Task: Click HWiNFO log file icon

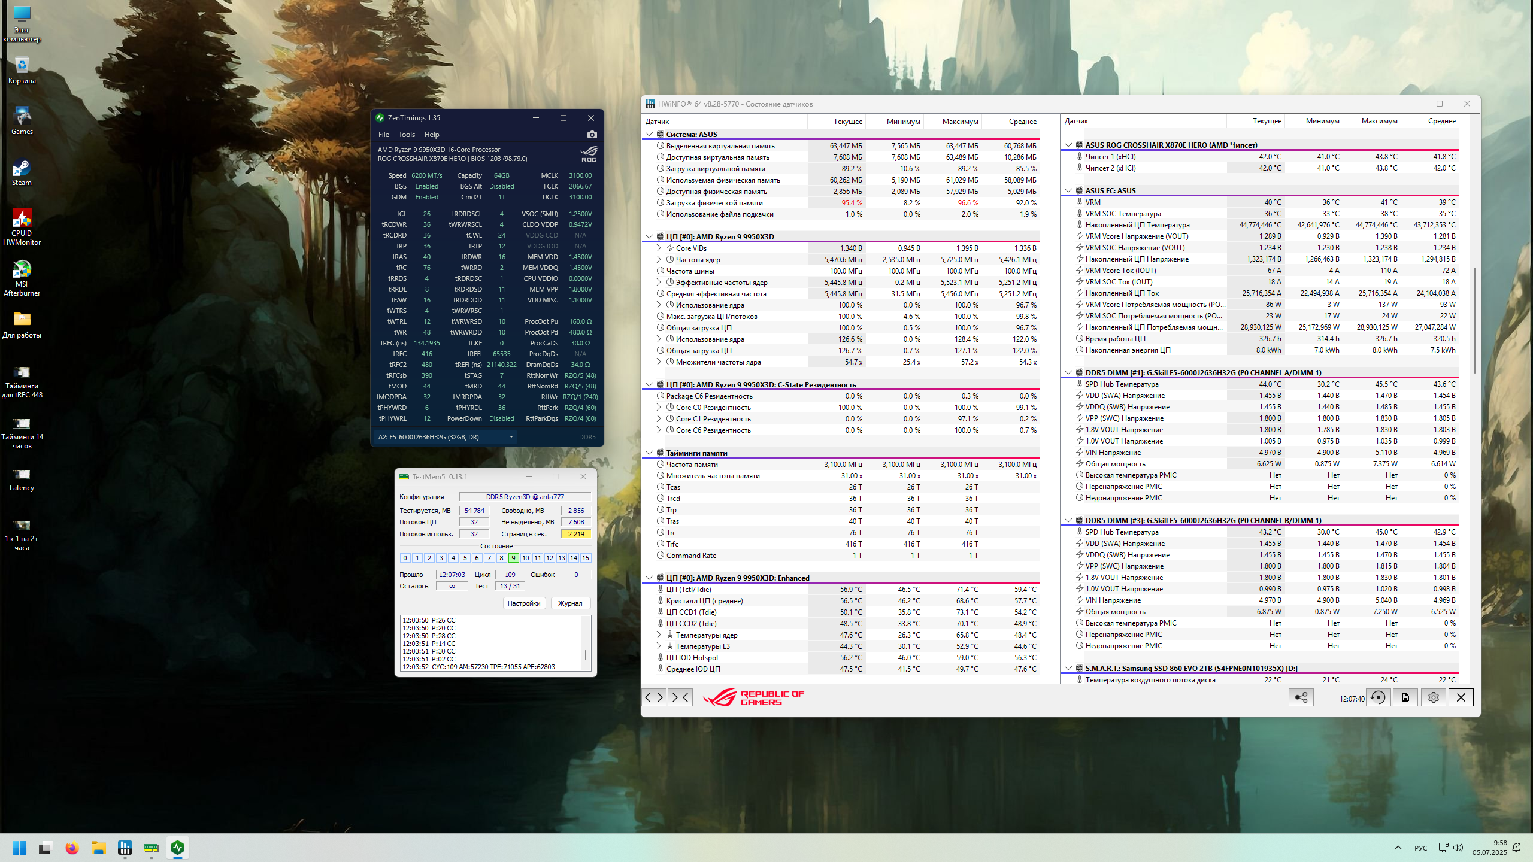Action: pos(1405,697)
